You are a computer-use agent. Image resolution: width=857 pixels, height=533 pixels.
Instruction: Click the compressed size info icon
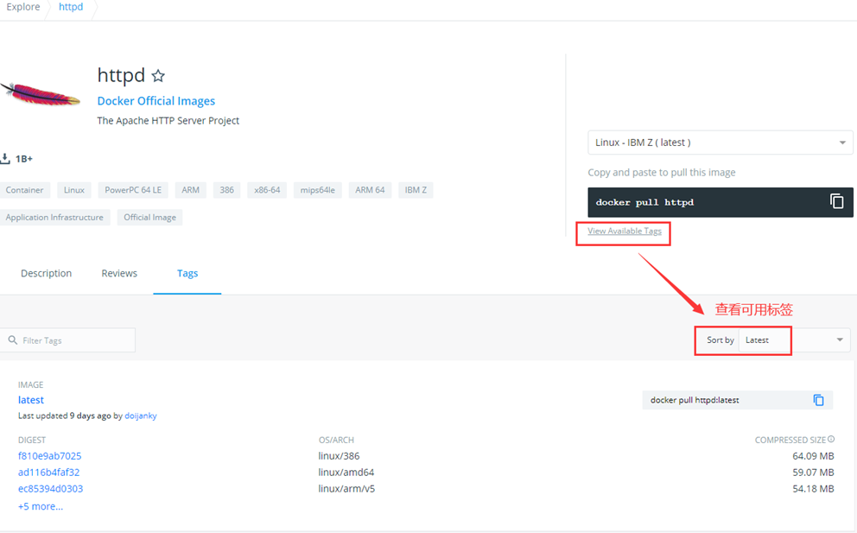click(x=831, y=439)
